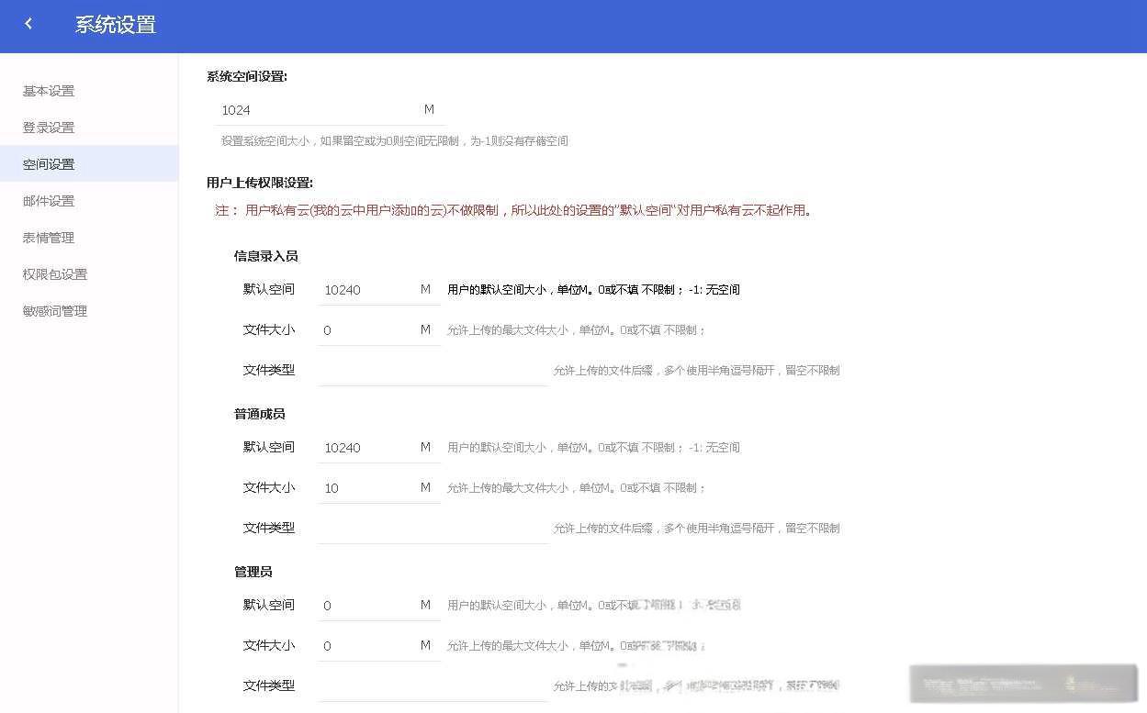Open 权限包设置 in the sidebar

pos(55,274)
